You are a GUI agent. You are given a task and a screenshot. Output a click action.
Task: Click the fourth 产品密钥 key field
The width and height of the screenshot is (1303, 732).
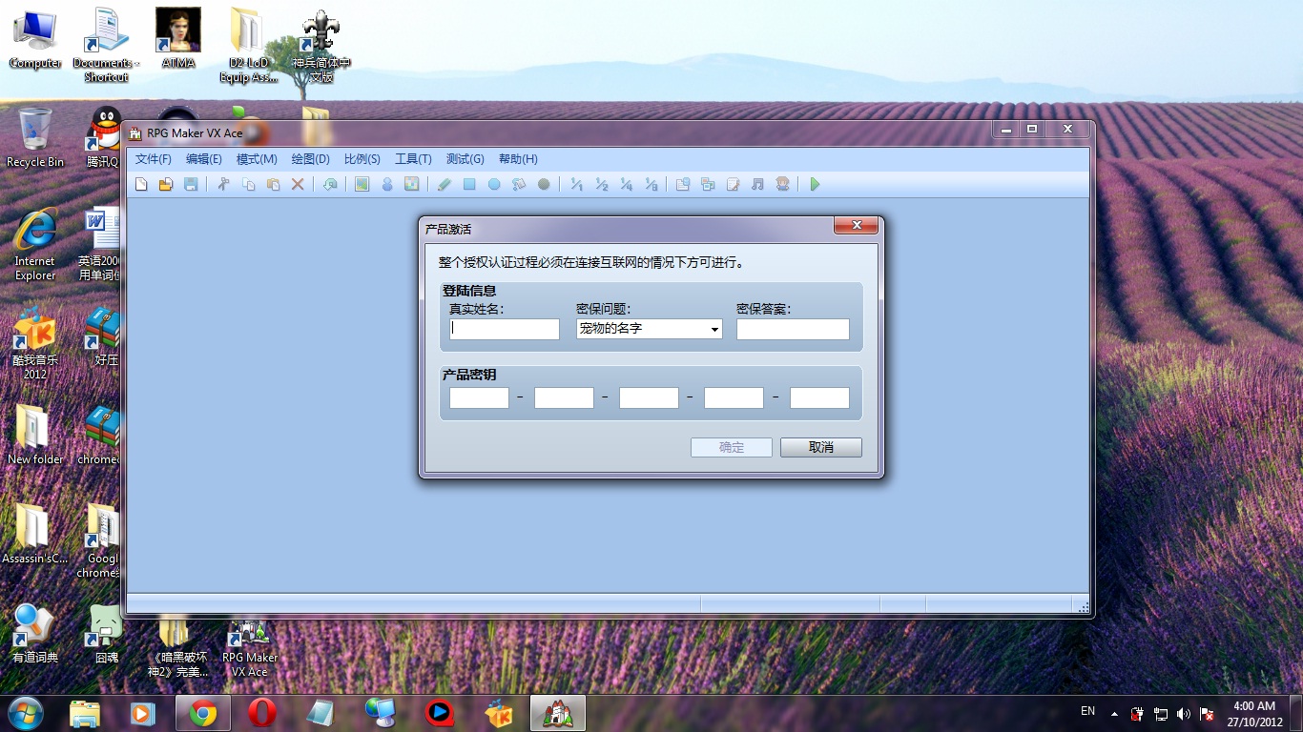click(734, 397)
